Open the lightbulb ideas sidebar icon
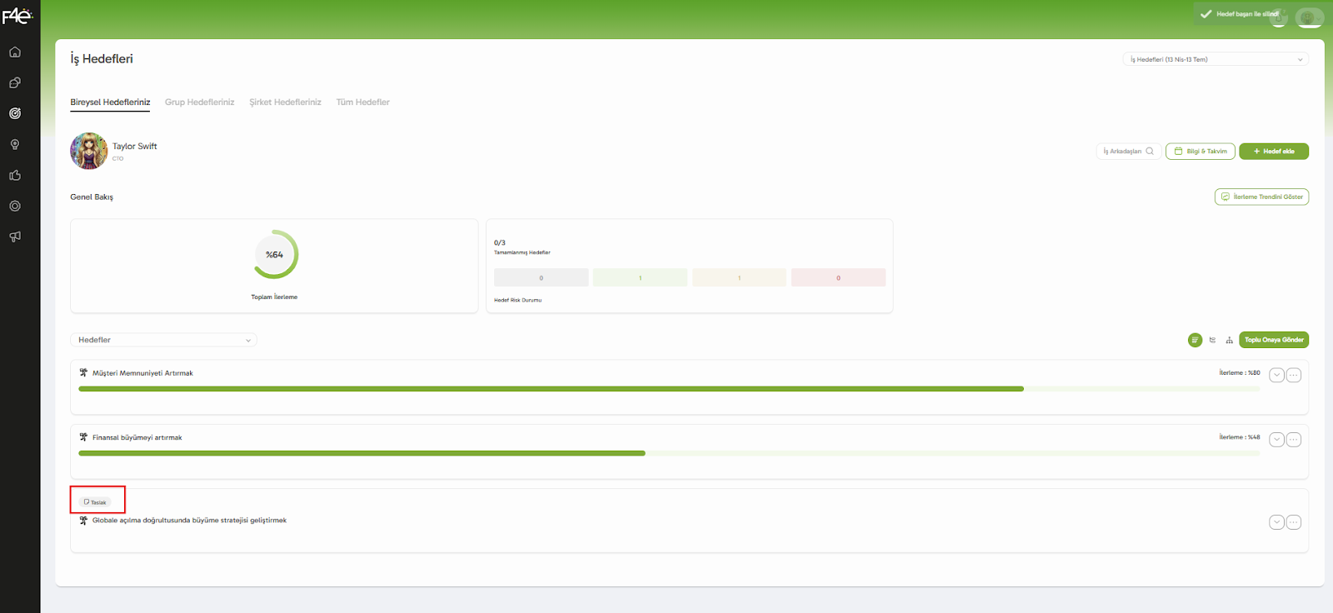The height and width of the screenshot is (613, 1333). tap(15, 145)
